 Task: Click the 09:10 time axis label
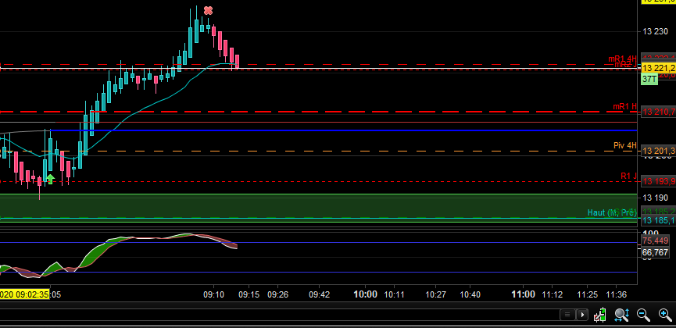coord(214,295)
